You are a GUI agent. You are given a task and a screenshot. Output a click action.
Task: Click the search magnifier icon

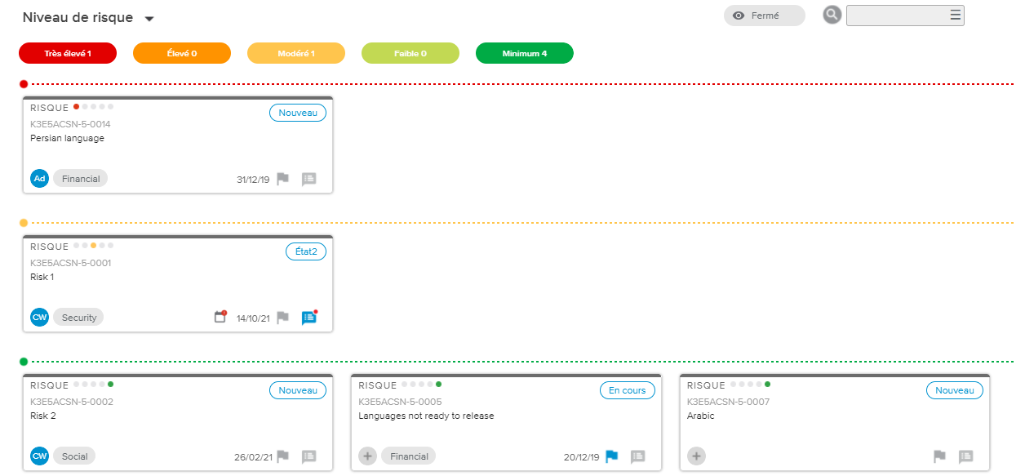click(x=832, y=15)
